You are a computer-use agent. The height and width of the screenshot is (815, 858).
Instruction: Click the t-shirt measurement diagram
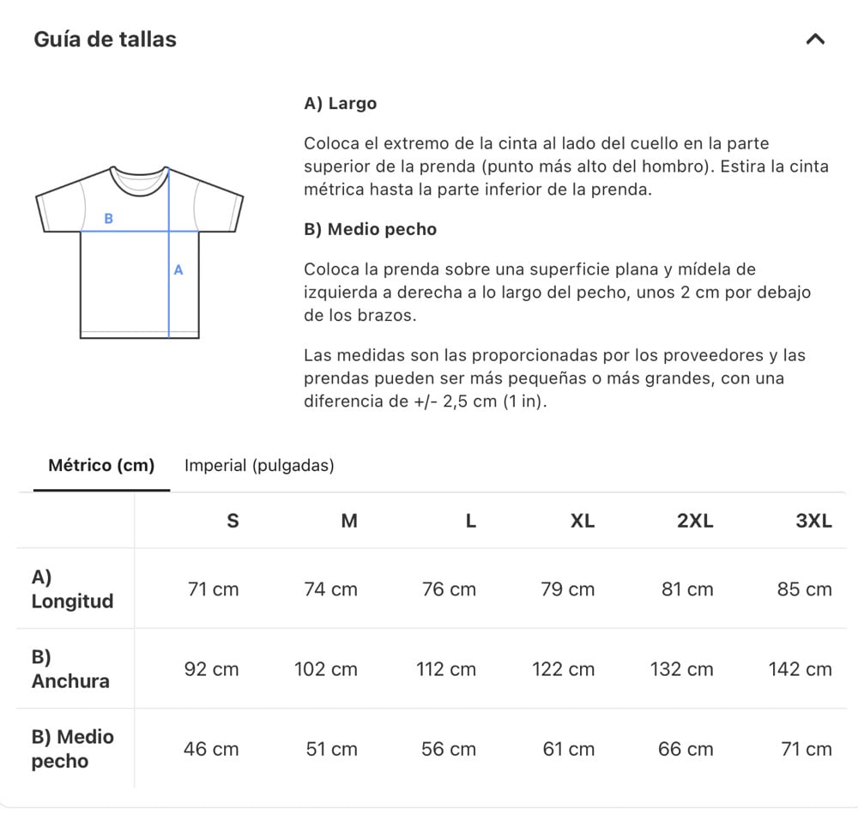point(140,252)
